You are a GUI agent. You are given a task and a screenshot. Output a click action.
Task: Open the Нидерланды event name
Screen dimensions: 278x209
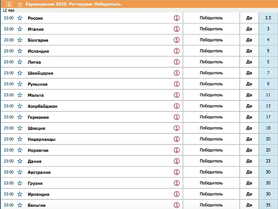[42, 139]
